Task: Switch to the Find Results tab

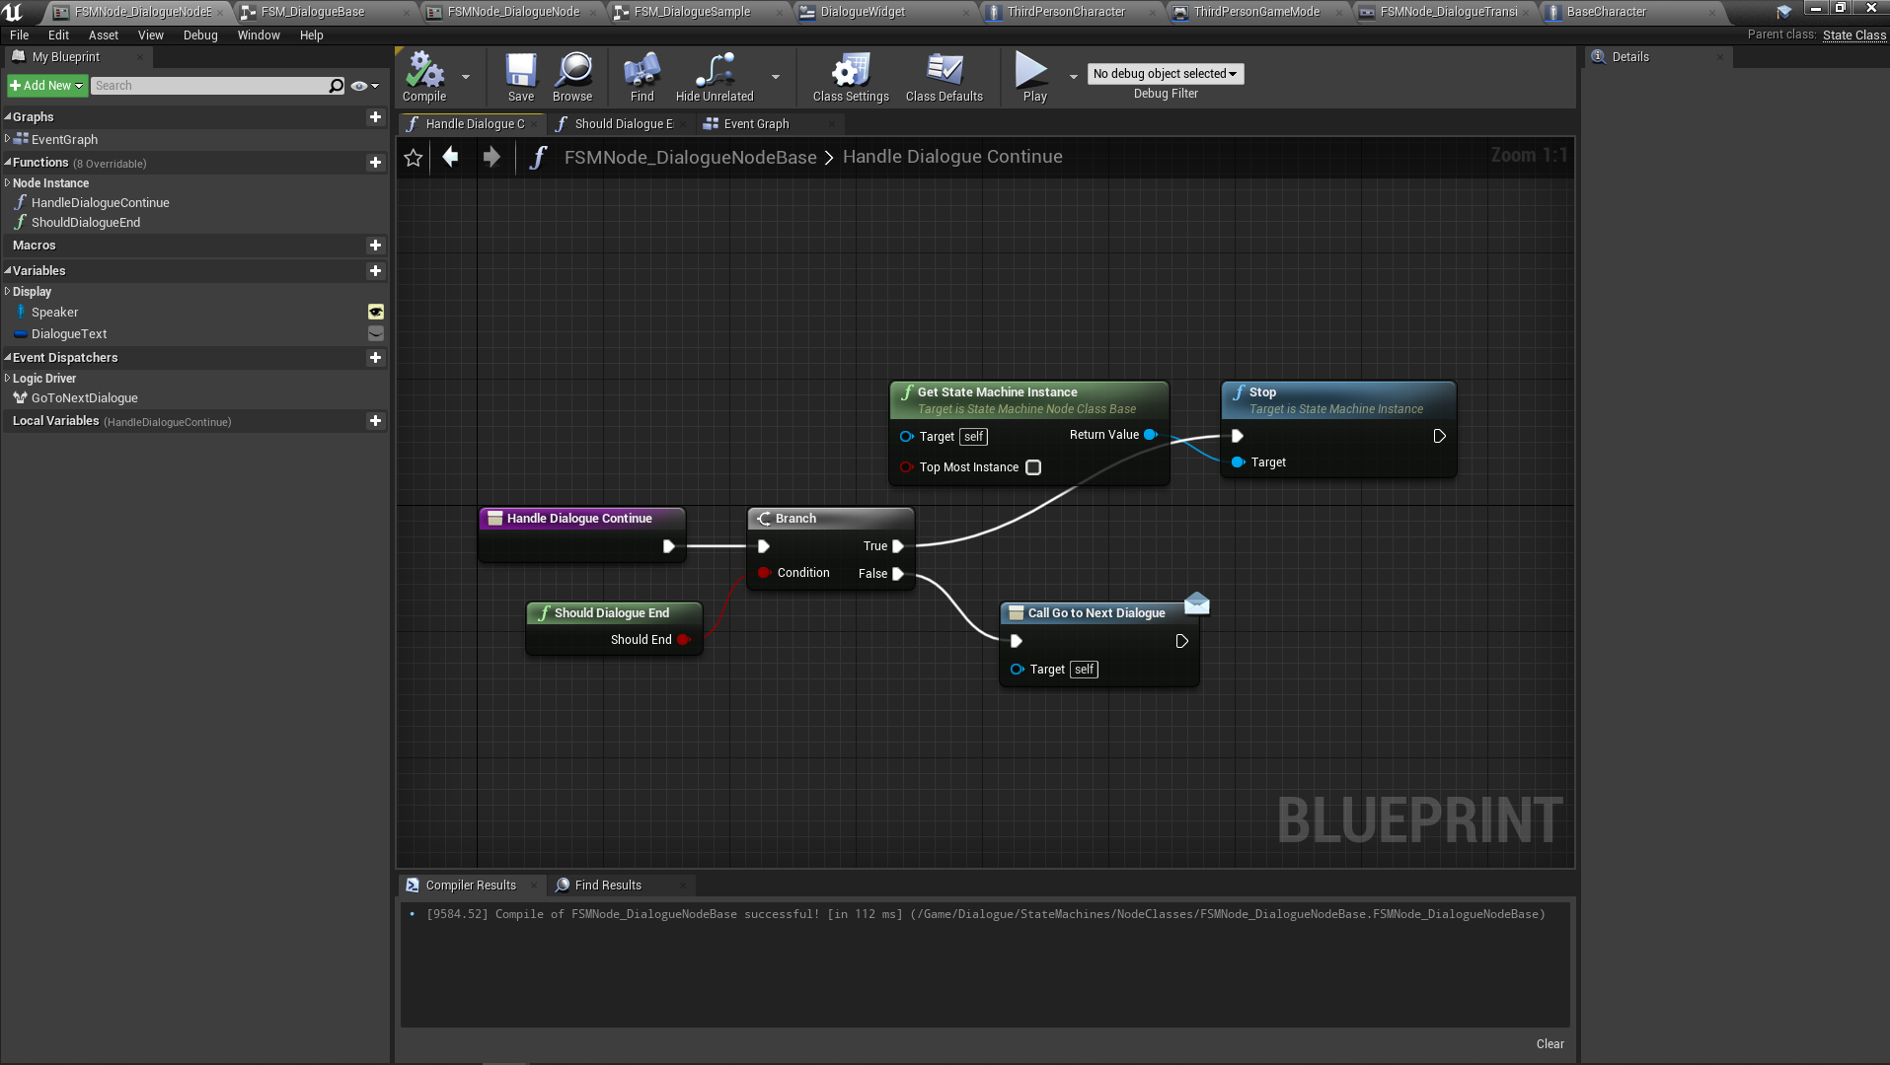Action: [607, 886]
